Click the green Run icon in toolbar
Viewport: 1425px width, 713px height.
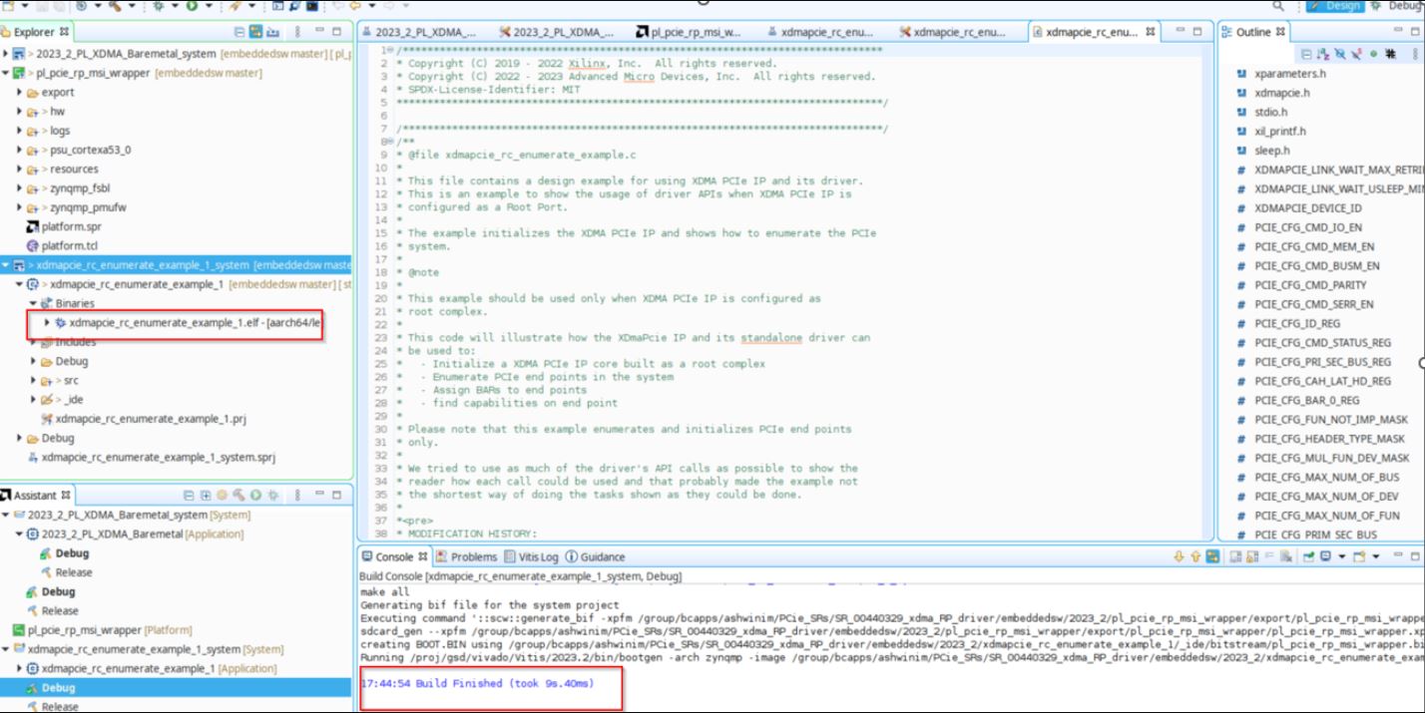tap(191, 6)
